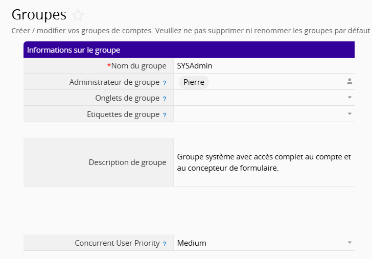Select the Pierre administrator chip
Image resolution: width=372 pixels, height=259 pixels.
(194, 82)
